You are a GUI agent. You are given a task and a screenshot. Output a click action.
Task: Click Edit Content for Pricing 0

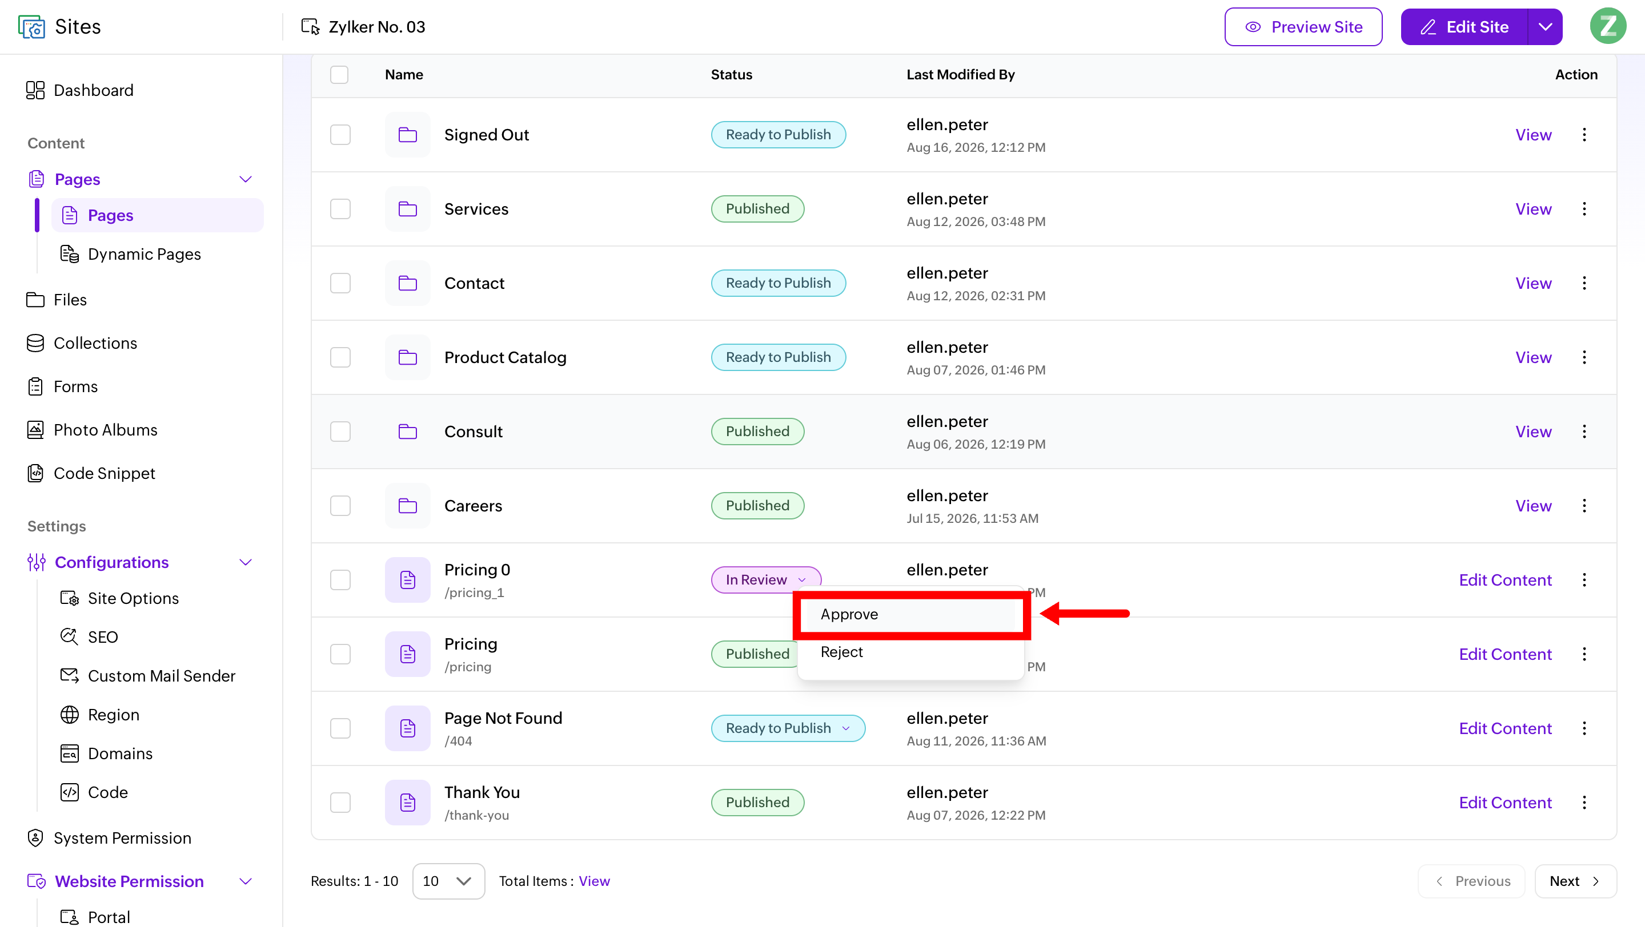coord(1505,580)
